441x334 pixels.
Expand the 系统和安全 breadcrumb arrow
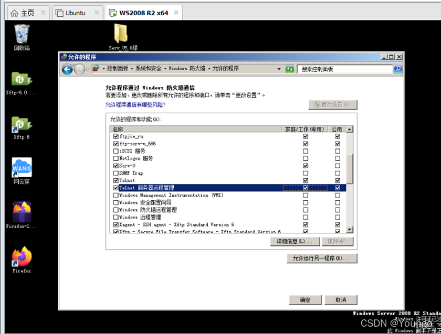tap(165, 69)
